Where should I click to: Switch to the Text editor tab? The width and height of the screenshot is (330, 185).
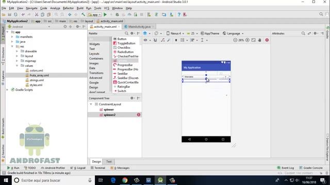click(x=109, y=161)
